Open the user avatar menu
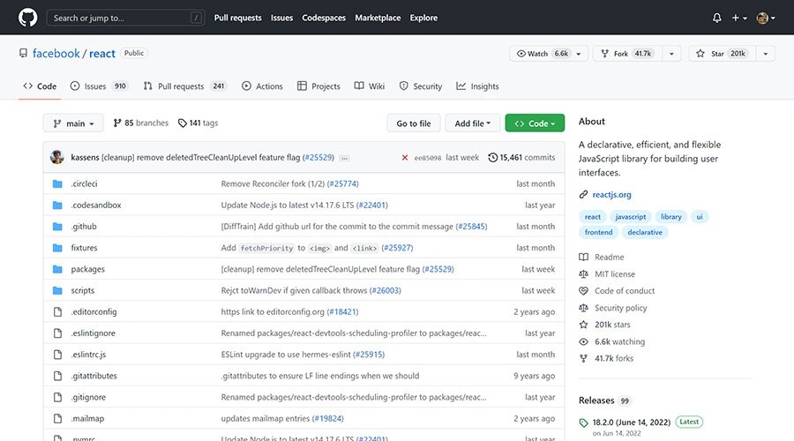This screenshot has height=441, width=794. [x=765, y=18]
